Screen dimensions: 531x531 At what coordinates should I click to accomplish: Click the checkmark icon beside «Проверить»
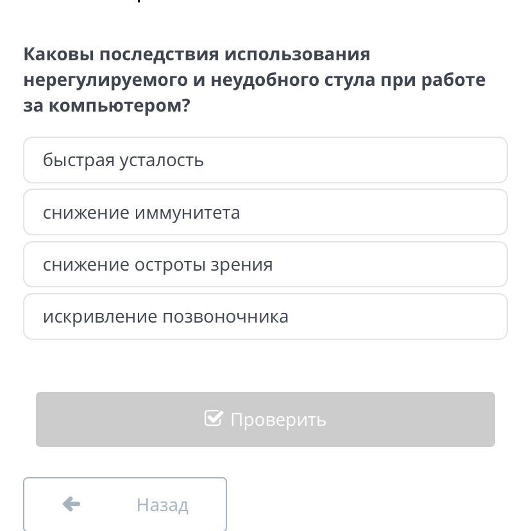click(x=214, y=417)
